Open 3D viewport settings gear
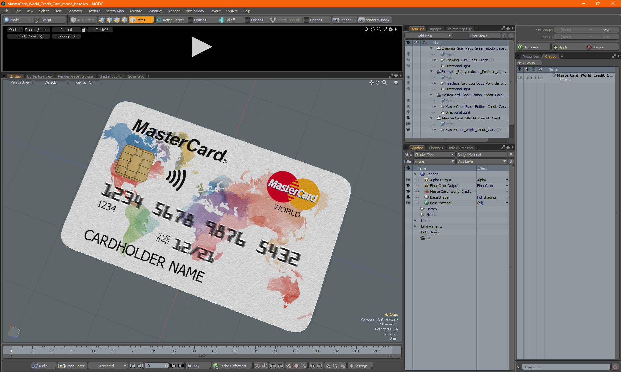The width and height of the screenshot is (621, 372). tap(396, 83)
